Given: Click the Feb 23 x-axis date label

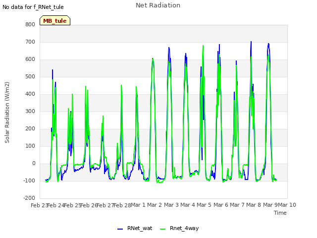Looking at the screenshot, I should coord(39,205).
